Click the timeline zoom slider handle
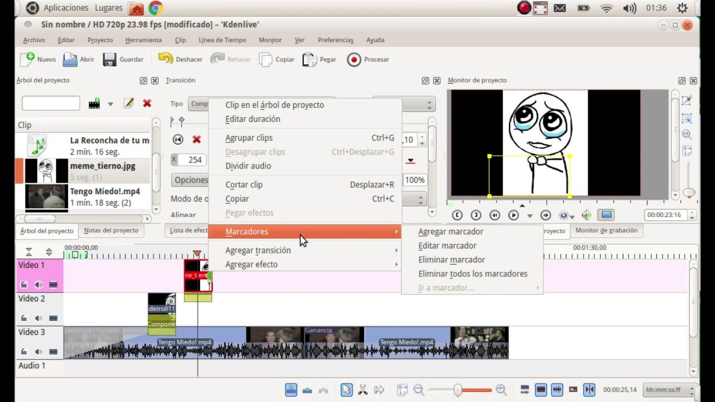The height and width of the screenshot is (402, 715). click(x=458, y=390)
